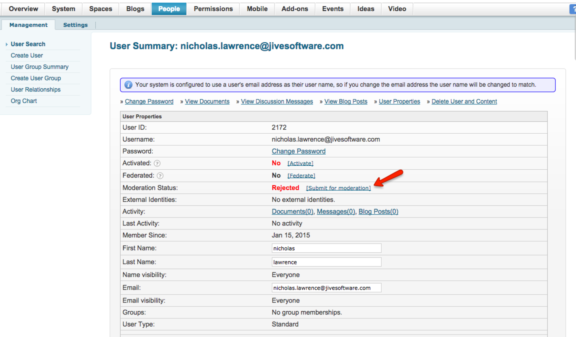The height and width of the screenshot is (337, 576).
Task: Click the help icon next to Activated
Action: 157,163
